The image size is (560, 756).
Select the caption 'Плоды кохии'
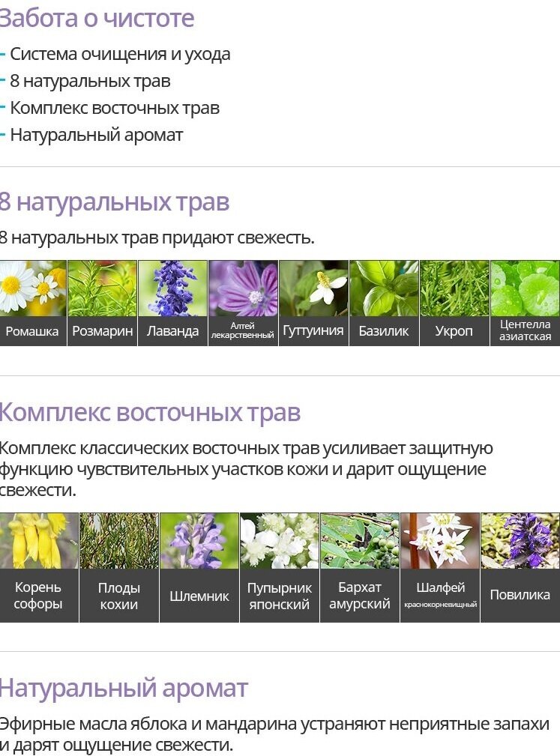point(118,596)
